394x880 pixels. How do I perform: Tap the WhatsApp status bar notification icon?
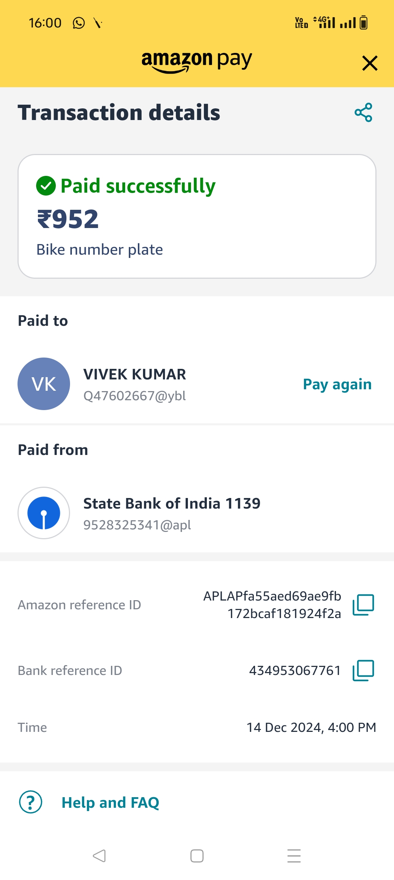click(x=79, y=23)
